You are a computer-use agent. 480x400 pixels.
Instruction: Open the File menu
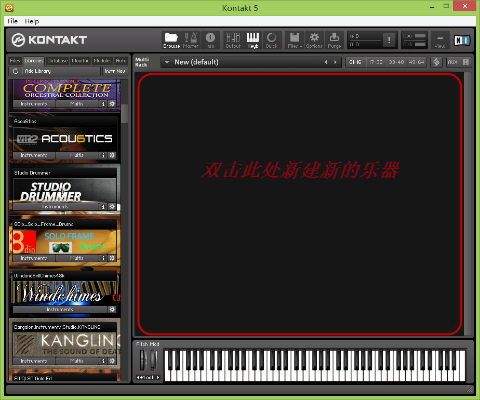pos(12,21)
